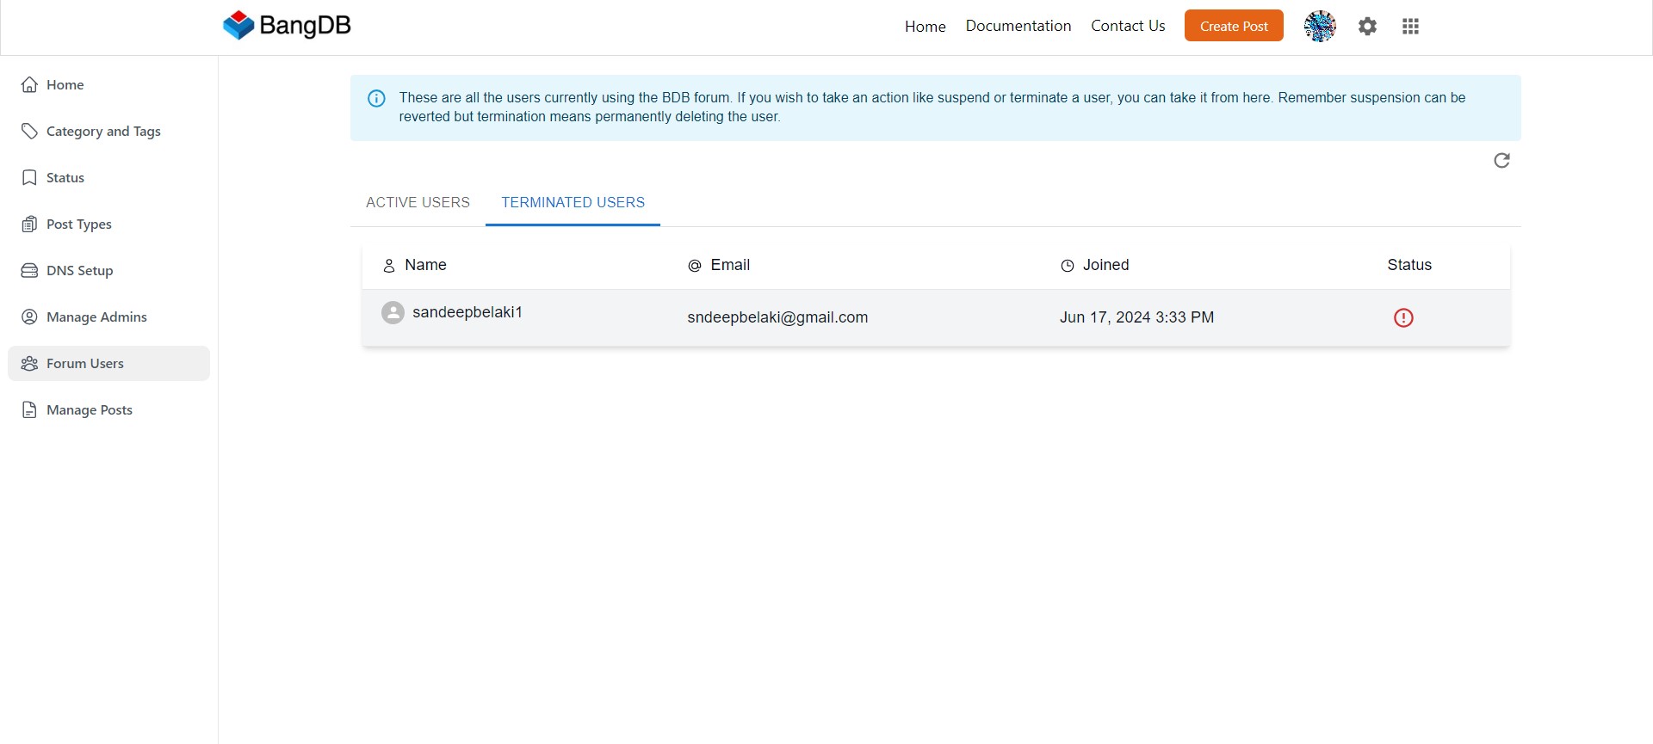Open Documentation in top navigation
The height and width of the screenshot is (744, 1653).
coord(1018,26)
